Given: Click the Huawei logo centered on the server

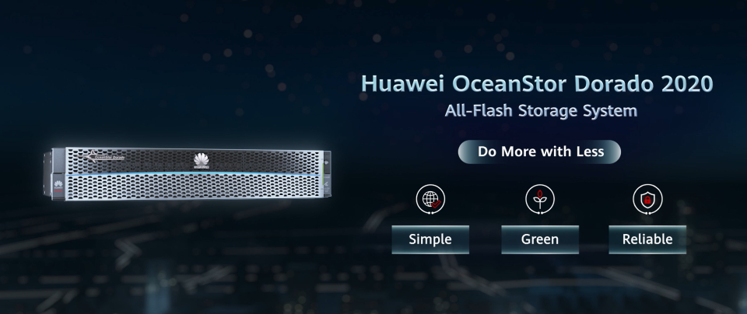Looking at the screenshot, I should 202,161.
